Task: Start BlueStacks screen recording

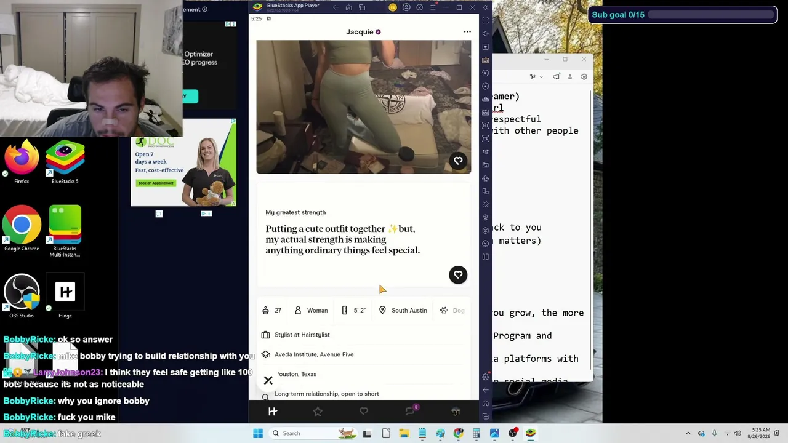Action: pyautogui.click(x=486, y=138)
